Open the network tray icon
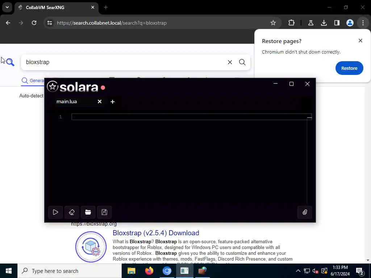This screenshot has height=278, width=371. pos(307,271)
